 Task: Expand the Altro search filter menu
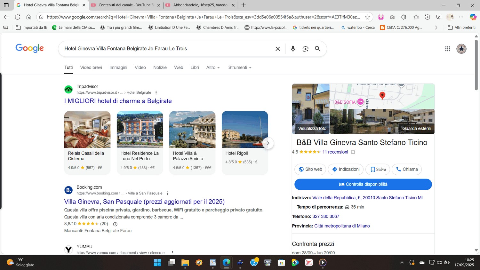(213, 67)
